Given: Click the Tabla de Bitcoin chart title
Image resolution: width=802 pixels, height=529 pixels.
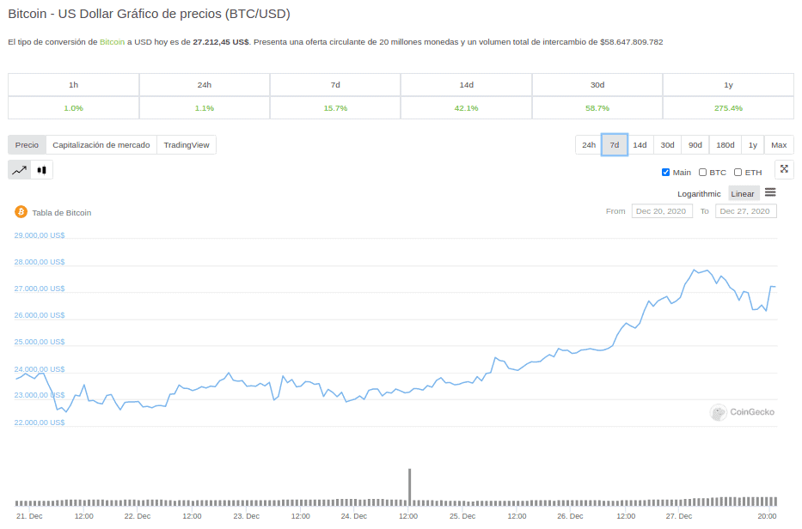Looking at the screenshot, I should point(61,213).
